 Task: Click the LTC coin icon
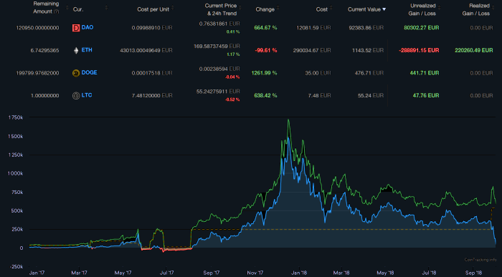point(76,95)
